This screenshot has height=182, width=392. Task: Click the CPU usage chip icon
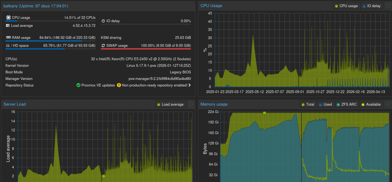click(x=8, y=18)
